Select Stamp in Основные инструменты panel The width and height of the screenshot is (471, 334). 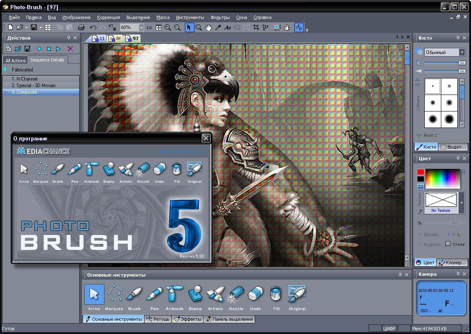coord(195,297)
